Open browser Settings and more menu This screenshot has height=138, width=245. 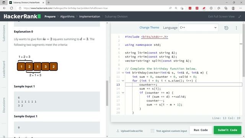point(240,8)
